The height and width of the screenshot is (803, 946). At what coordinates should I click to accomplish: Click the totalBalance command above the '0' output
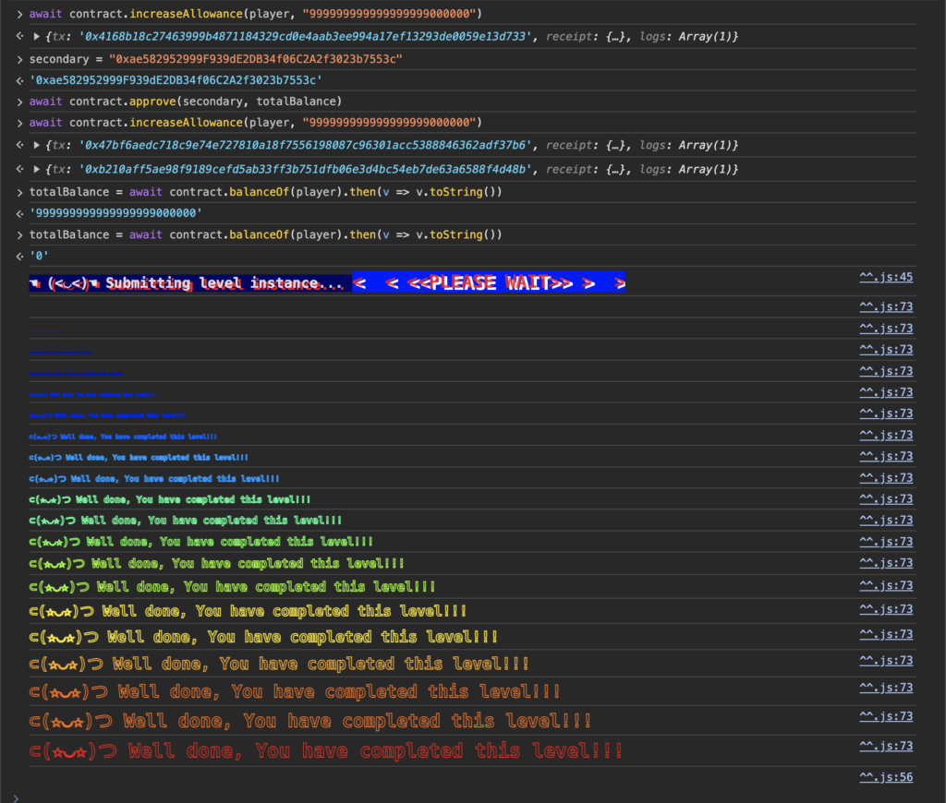(265, 234)
